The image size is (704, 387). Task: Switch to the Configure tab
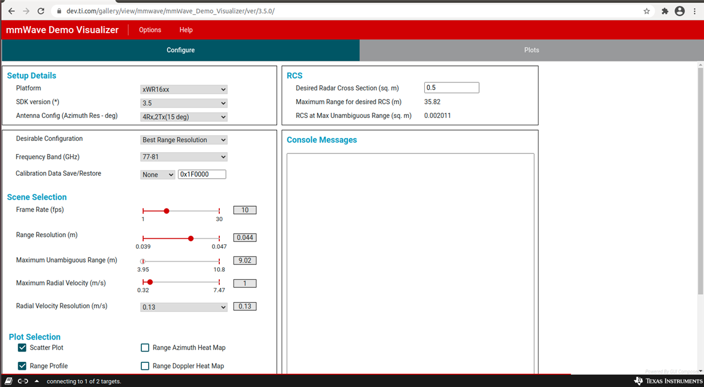(181, 50)
